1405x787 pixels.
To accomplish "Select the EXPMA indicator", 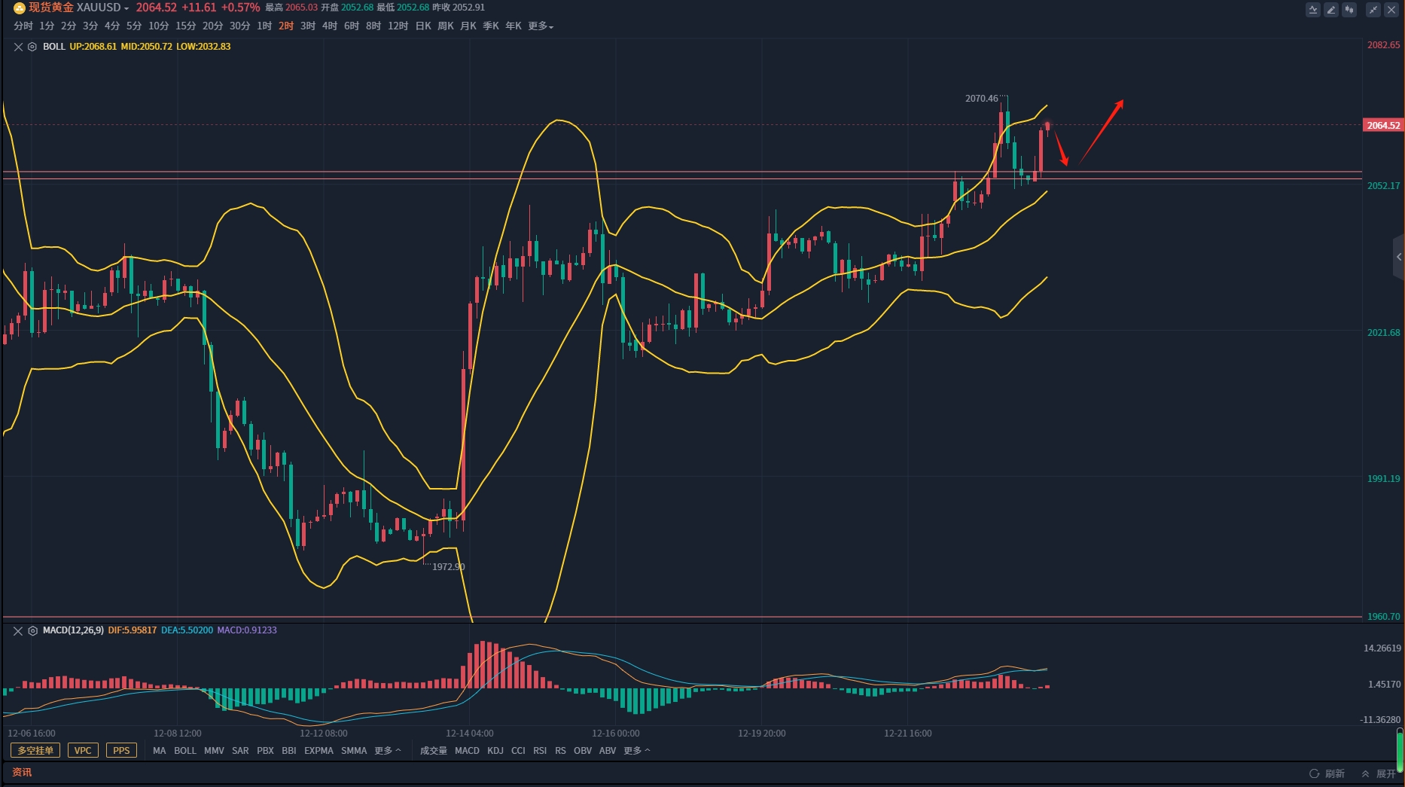I will [x=318, y=751].
